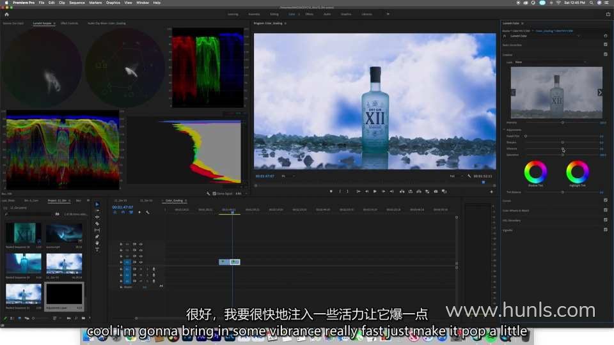
Task: Show previous Look preview with left arrow
Action: pos(514,92)
